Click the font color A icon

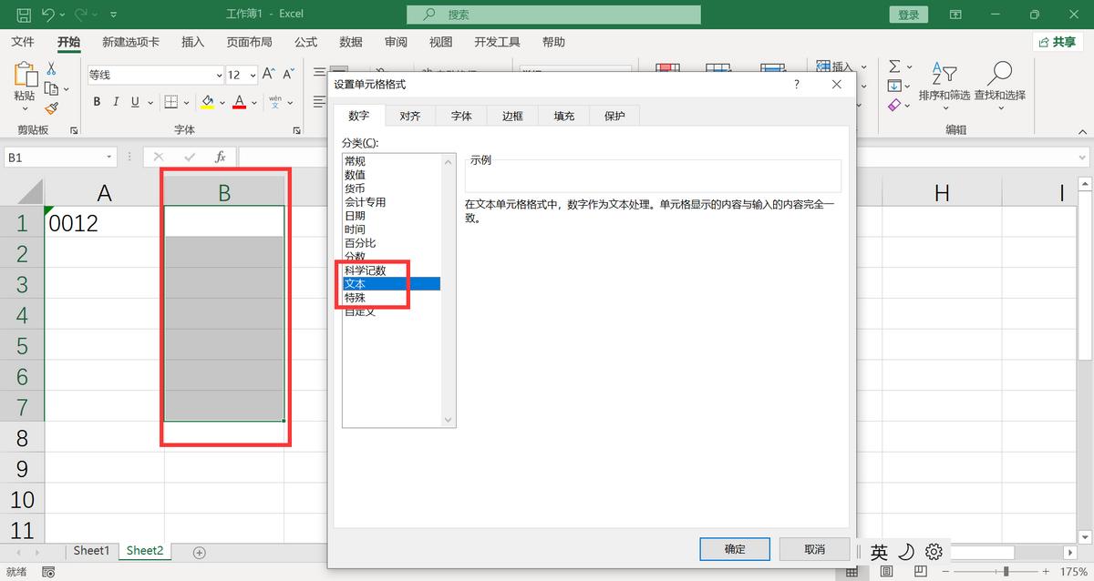(x=239, y=101)
